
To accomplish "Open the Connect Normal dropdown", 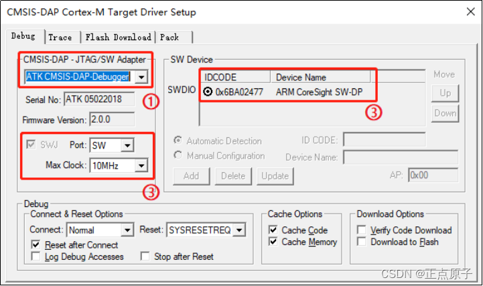I will pos(127,230).
